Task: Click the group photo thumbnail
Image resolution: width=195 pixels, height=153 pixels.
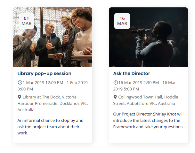Action: [x=53, y=37]
